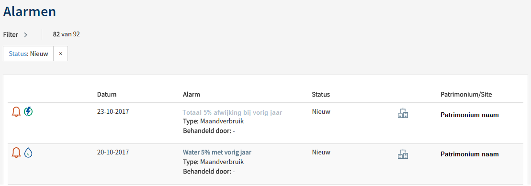Screen dimensions: 531x186
Task: Remove the Status: Nieuw filter with ×
Action: coord(61,54)
